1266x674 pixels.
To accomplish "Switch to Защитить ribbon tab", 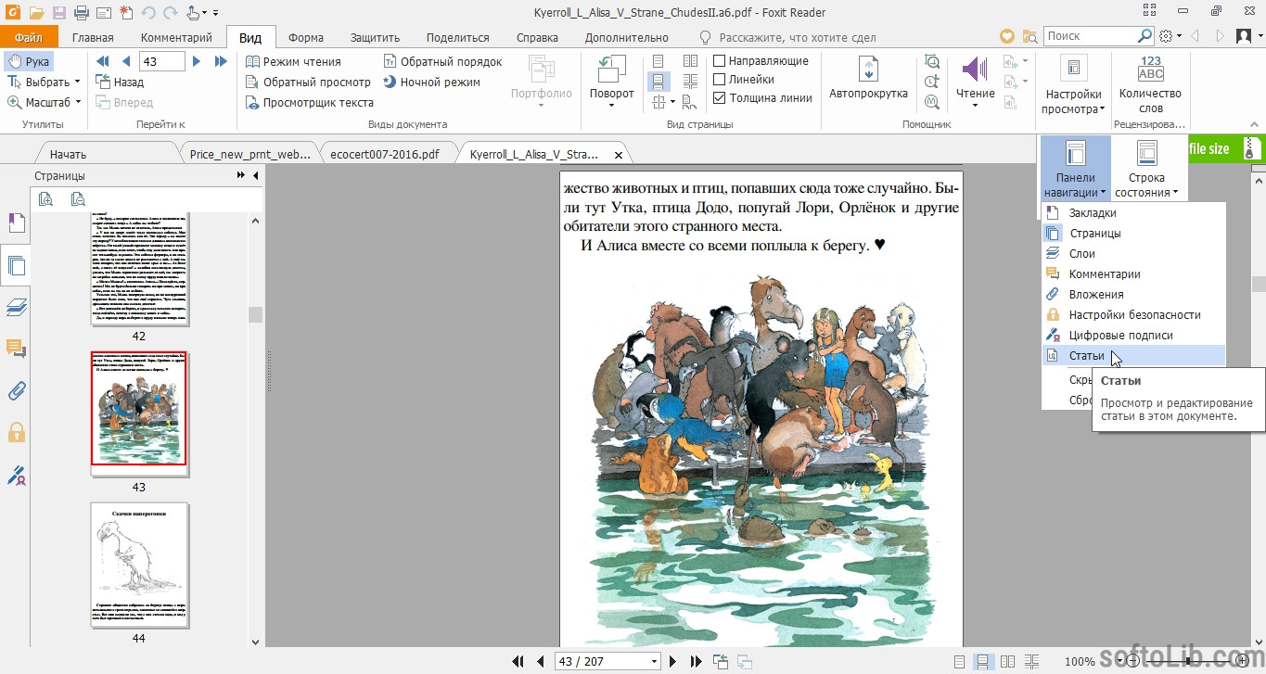I will (x=375, y=37).
